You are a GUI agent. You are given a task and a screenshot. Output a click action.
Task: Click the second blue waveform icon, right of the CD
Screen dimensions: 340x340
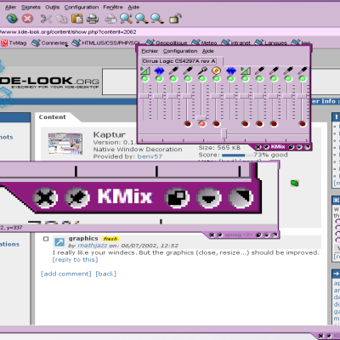point(231,71)
